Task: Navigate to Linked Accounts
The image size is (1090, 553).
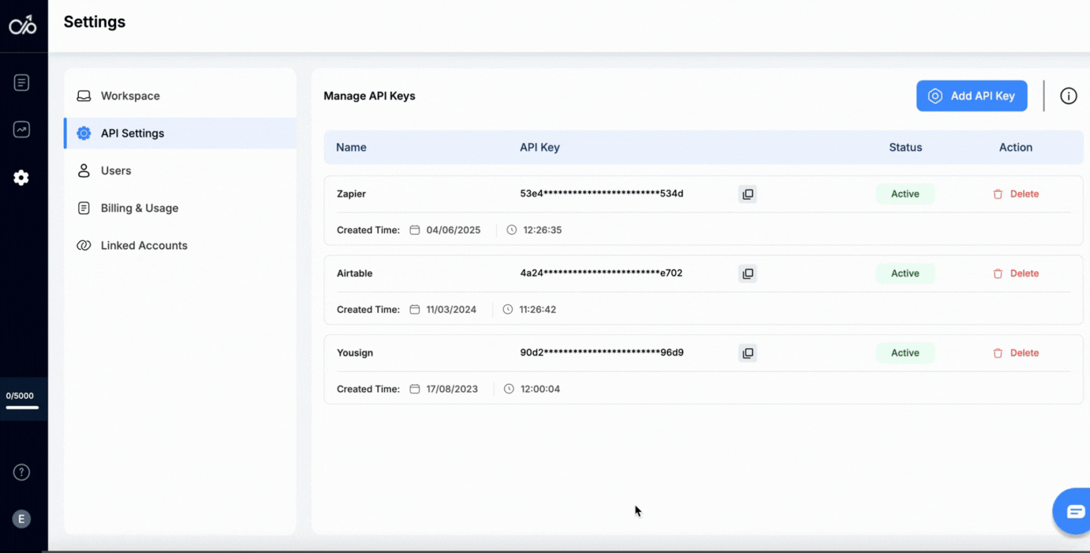Action: coord(144,245)
